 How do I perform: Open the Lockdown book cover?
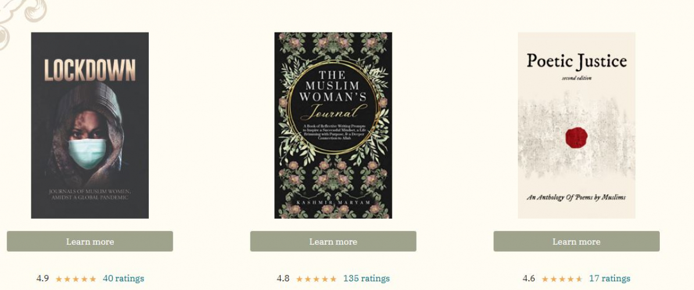(x=90, y=125)
